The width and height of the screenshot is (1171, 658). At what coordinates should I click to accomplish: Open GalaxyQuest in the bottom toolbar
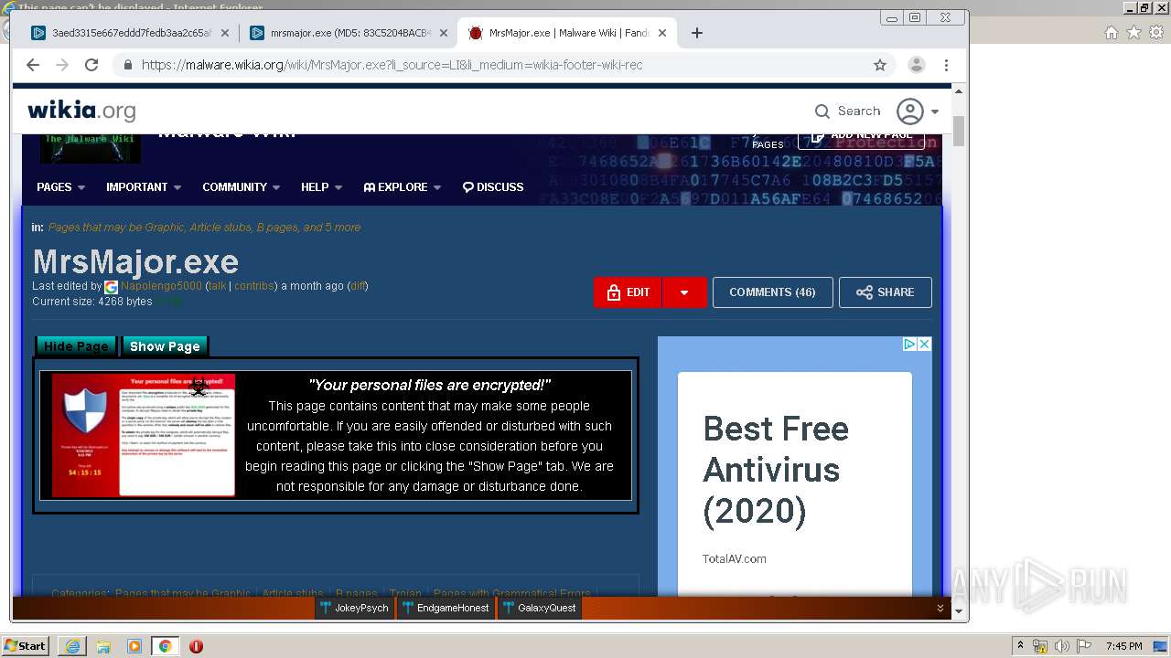540,608
